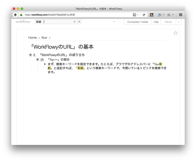Focus the search box containing 彩郎
Image resolution: width=196 pixels, height=161 pixels.
click(x=56, y=22)
